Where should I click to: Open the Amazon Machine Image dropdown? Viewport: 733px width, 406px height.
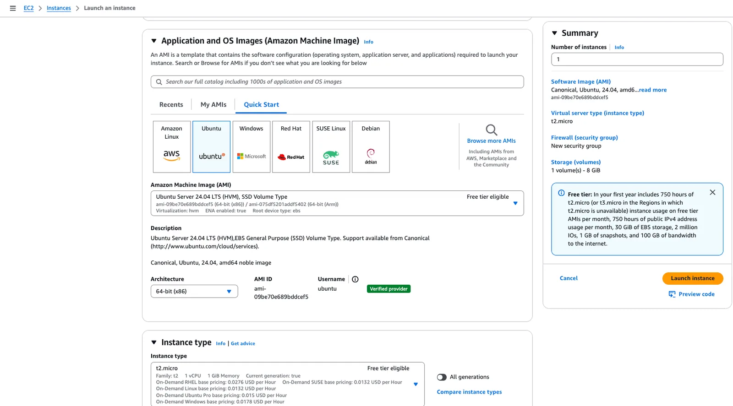coord(337,203)
